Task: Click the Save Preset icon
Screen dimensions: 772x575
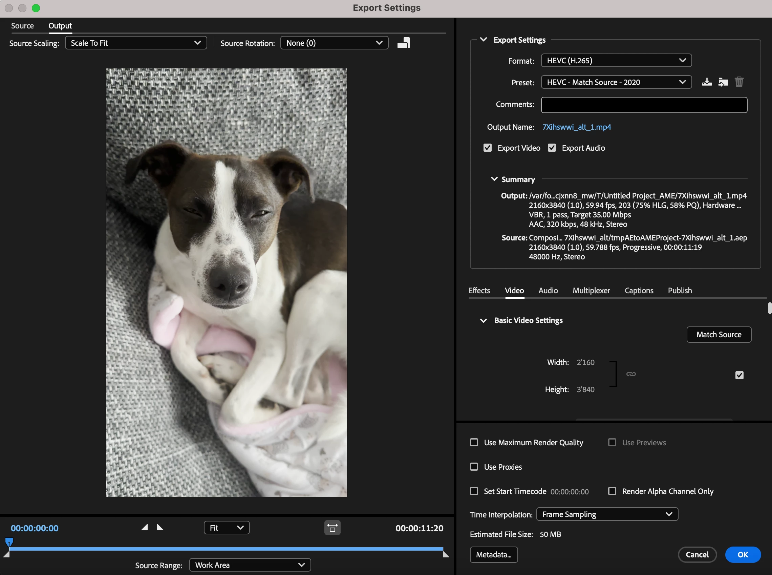Action: tap(707, 82)
